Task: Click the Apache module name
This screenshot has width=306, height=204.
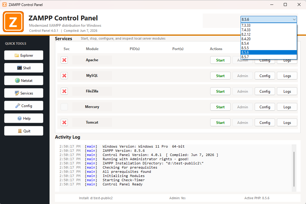Action: click(x=92, y=60)
